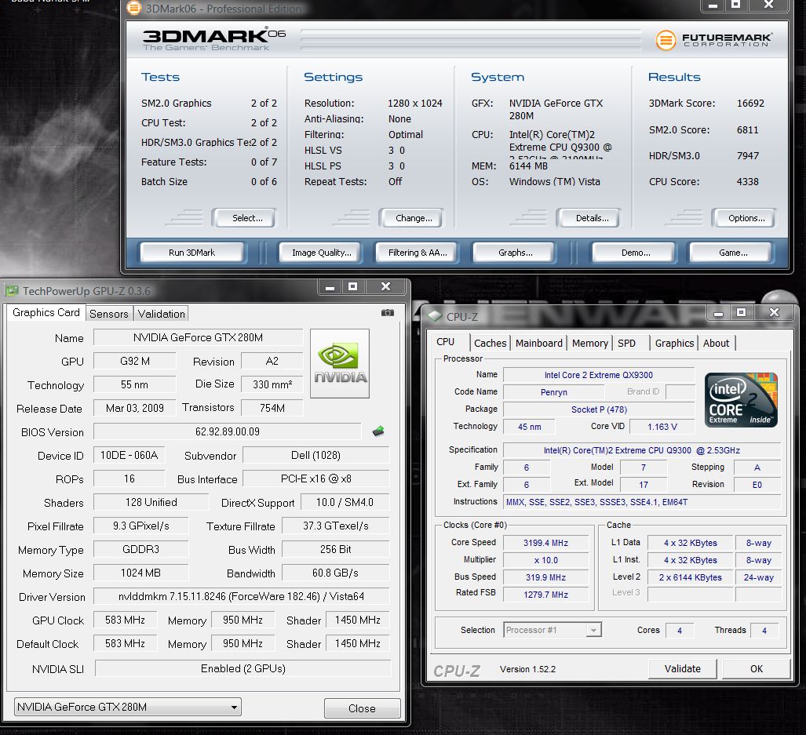Select the CPU tab in CPU-Z
Screen dimensions: 806x735
click(x=446, y=342)
